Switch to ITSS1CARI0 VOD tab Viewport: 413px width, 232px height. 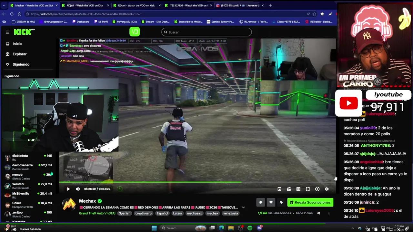(188, 5)
